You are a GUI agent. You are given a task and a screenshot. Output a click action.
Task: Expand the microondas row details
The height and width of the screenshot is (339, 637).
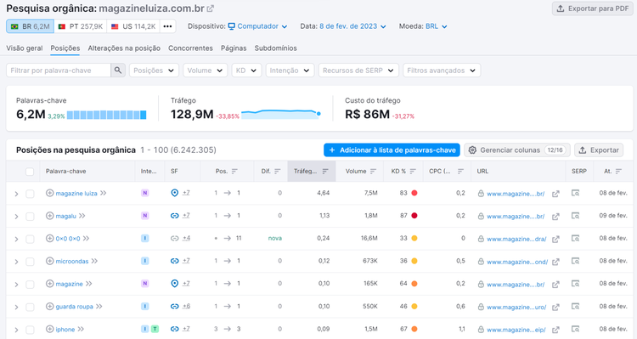tap(16, 262)
